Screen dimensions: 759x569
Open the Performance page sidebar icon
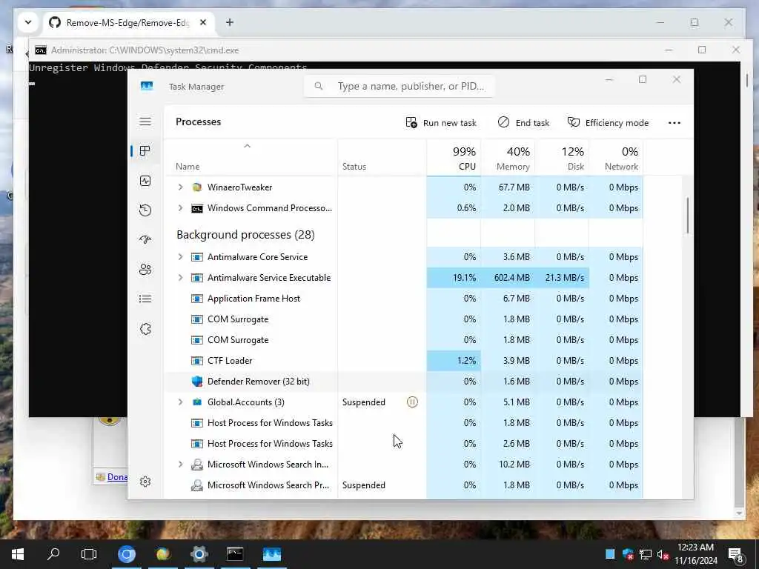pyautogui.click(x=145, y=181)
